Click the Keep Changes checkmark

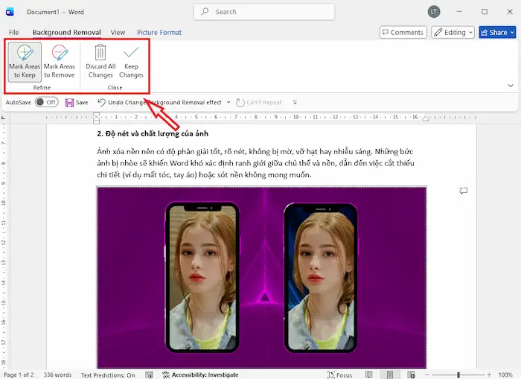click(131, 53)
